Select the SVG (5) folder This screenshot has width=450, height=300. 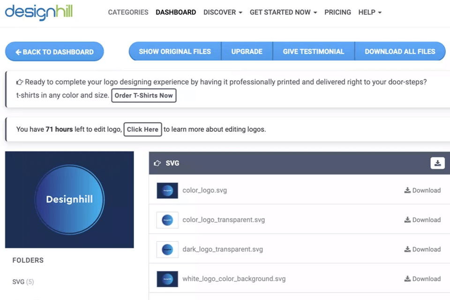(23, 282)
